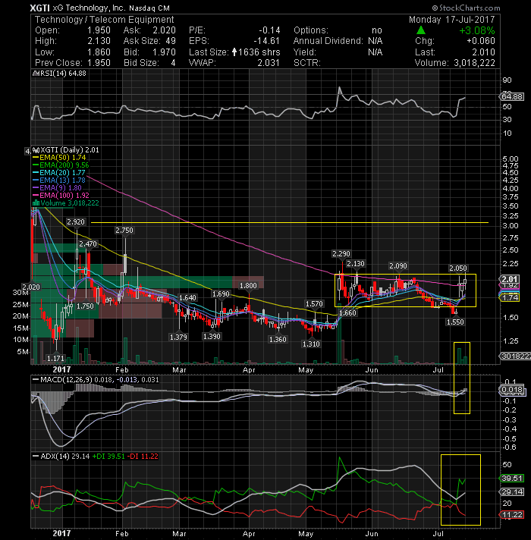The width and height of the screenshot is (531, 540).
Task: Click the Chg value +0.060
Action: [x=481, y=41]
